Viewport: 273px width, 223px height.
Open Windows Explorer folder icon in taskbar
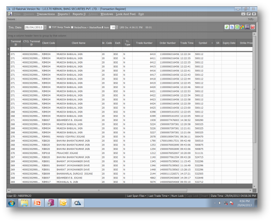point(25,203)
